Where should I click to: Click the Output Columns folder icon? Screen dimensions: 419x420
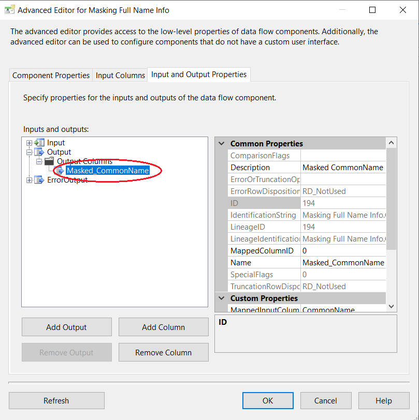[x=49, y=161]
